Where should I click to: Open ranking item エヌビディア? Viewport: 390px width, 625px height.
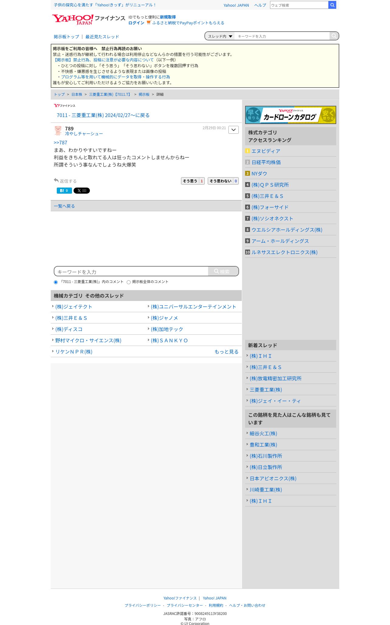click(x=266, y=151)
